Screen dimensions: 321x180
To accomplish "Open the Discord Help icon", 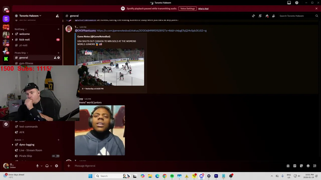I will (297, 3).
